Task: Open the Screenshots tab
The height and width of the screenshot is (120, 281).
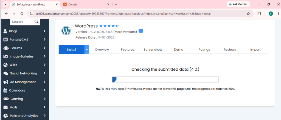Action: 153,50
